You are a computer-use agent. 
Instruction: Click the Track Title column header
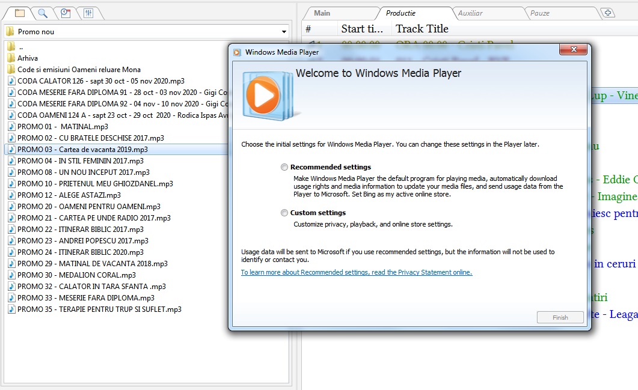pyautogui.click(x=422, y=29)
